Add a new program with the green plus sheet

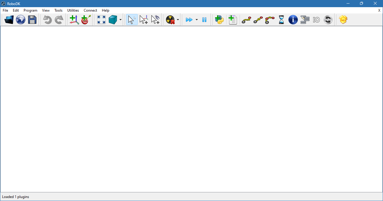coord(233,20)
